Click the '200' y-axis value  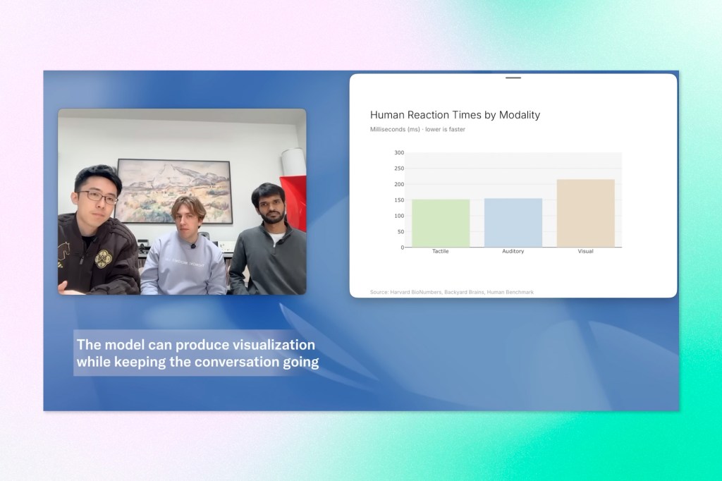(x=399, y=184)
